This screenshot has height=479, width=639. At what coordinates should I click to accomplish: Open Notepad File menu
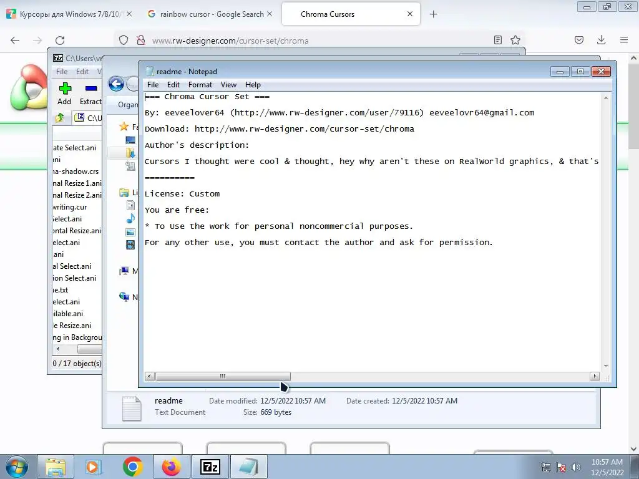click(x=153, y=85)
